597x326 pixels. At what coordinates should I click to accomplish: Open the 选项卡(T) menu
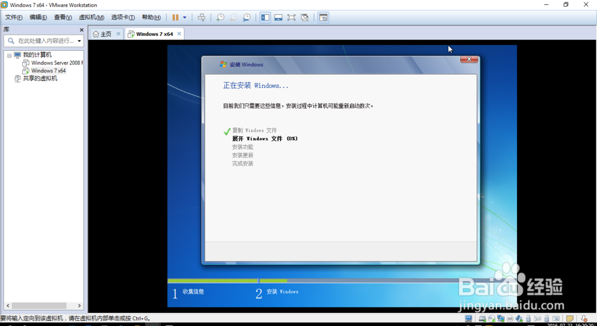[x=122, y=17]
